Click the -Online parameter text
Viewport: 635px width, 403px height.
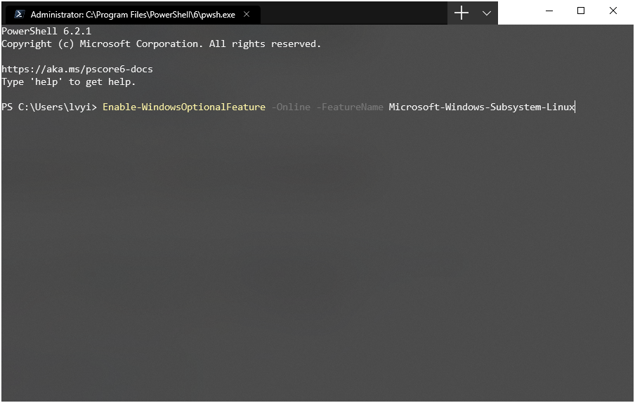click(291, 107)
